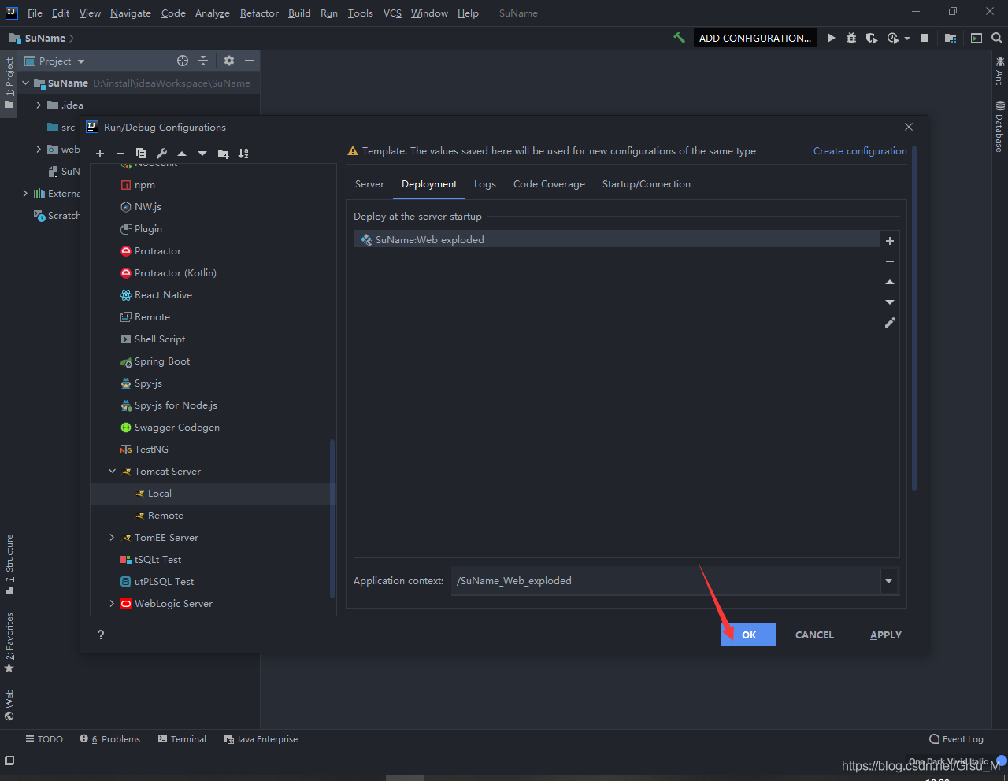This screenshot has height=781, width=1008.
Task: Click the Create configuration link
Action: 860,151
